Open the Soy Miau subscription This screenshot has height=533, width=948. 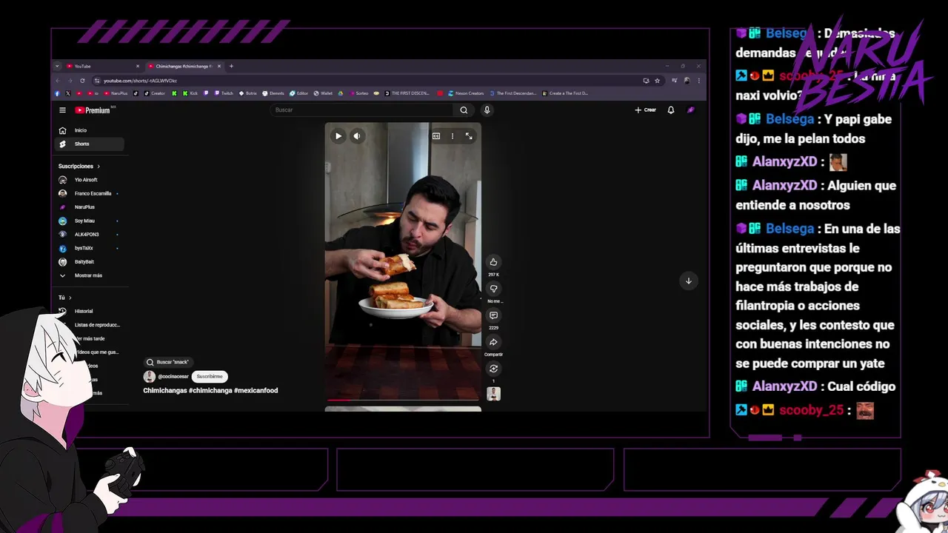point(90,221)
